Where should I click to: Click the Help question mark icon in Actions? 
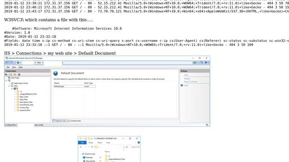(x=182, y=85)
